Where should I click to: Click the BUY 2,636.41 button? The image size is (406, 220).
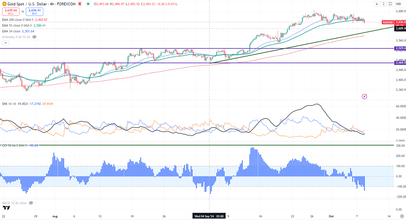(x=34, y=12)
